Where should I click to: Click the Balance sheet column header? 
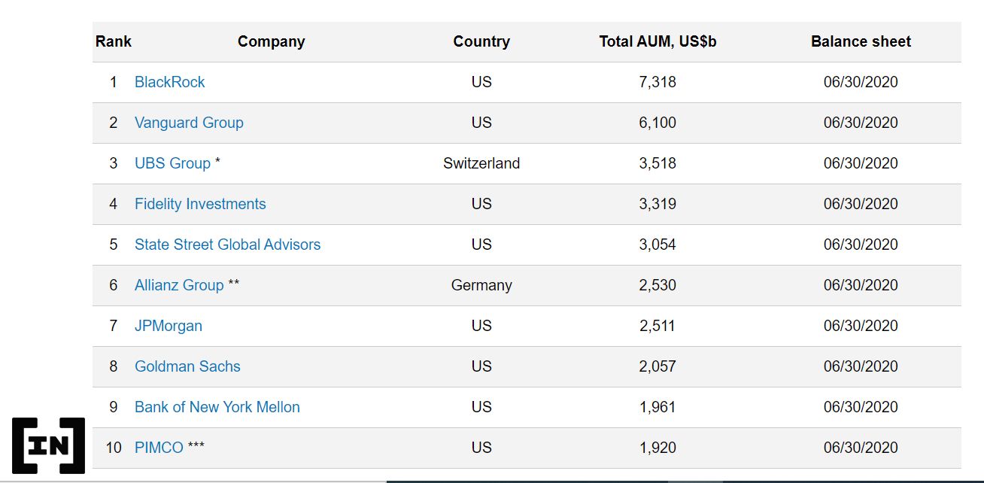point(861,41)
